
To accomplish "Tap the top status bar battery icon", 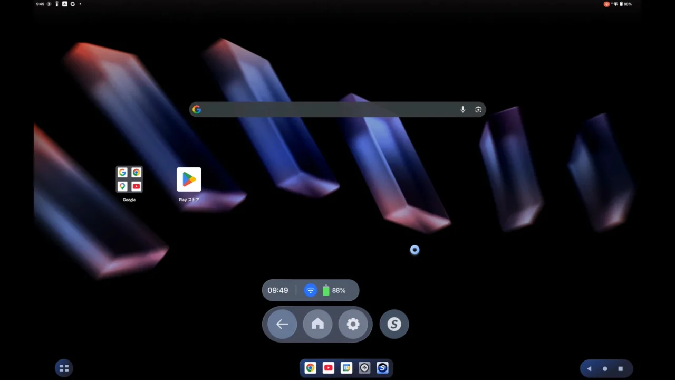I will 621,4.
